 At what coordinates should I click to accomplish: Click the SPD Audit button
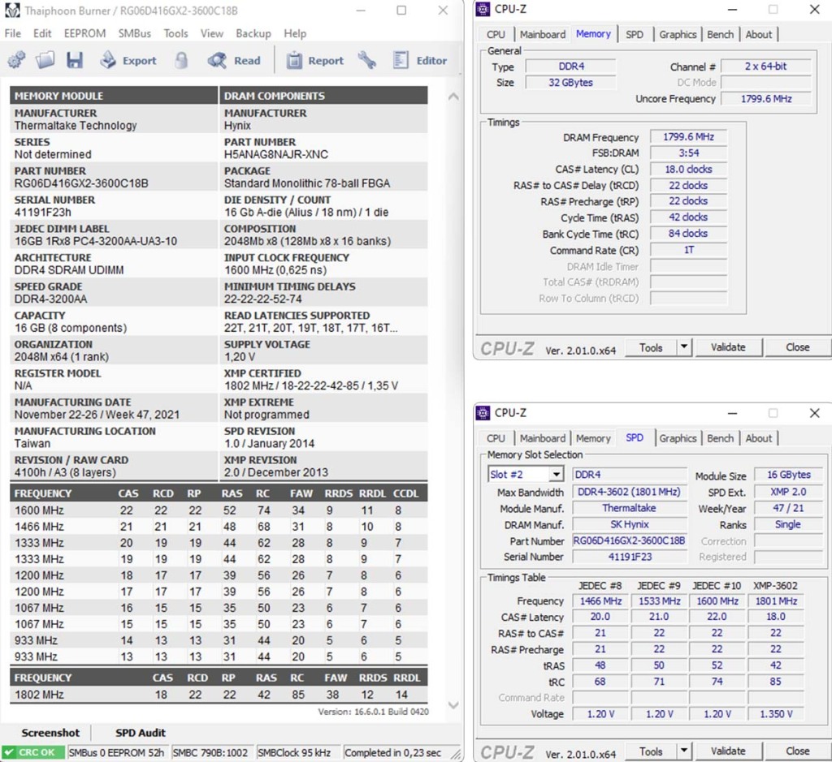(141, 732)
